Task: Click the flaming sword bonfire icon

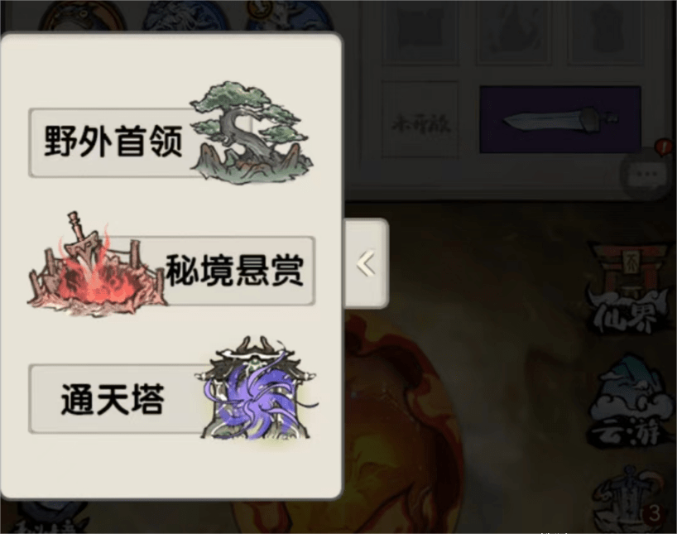Action: click(x=96, y=264)
